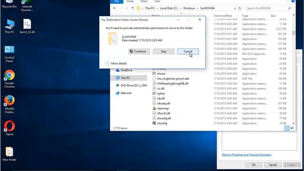Go up one folder level in Explorer
The height and width of the screenshot is (171, 304).
133,8
